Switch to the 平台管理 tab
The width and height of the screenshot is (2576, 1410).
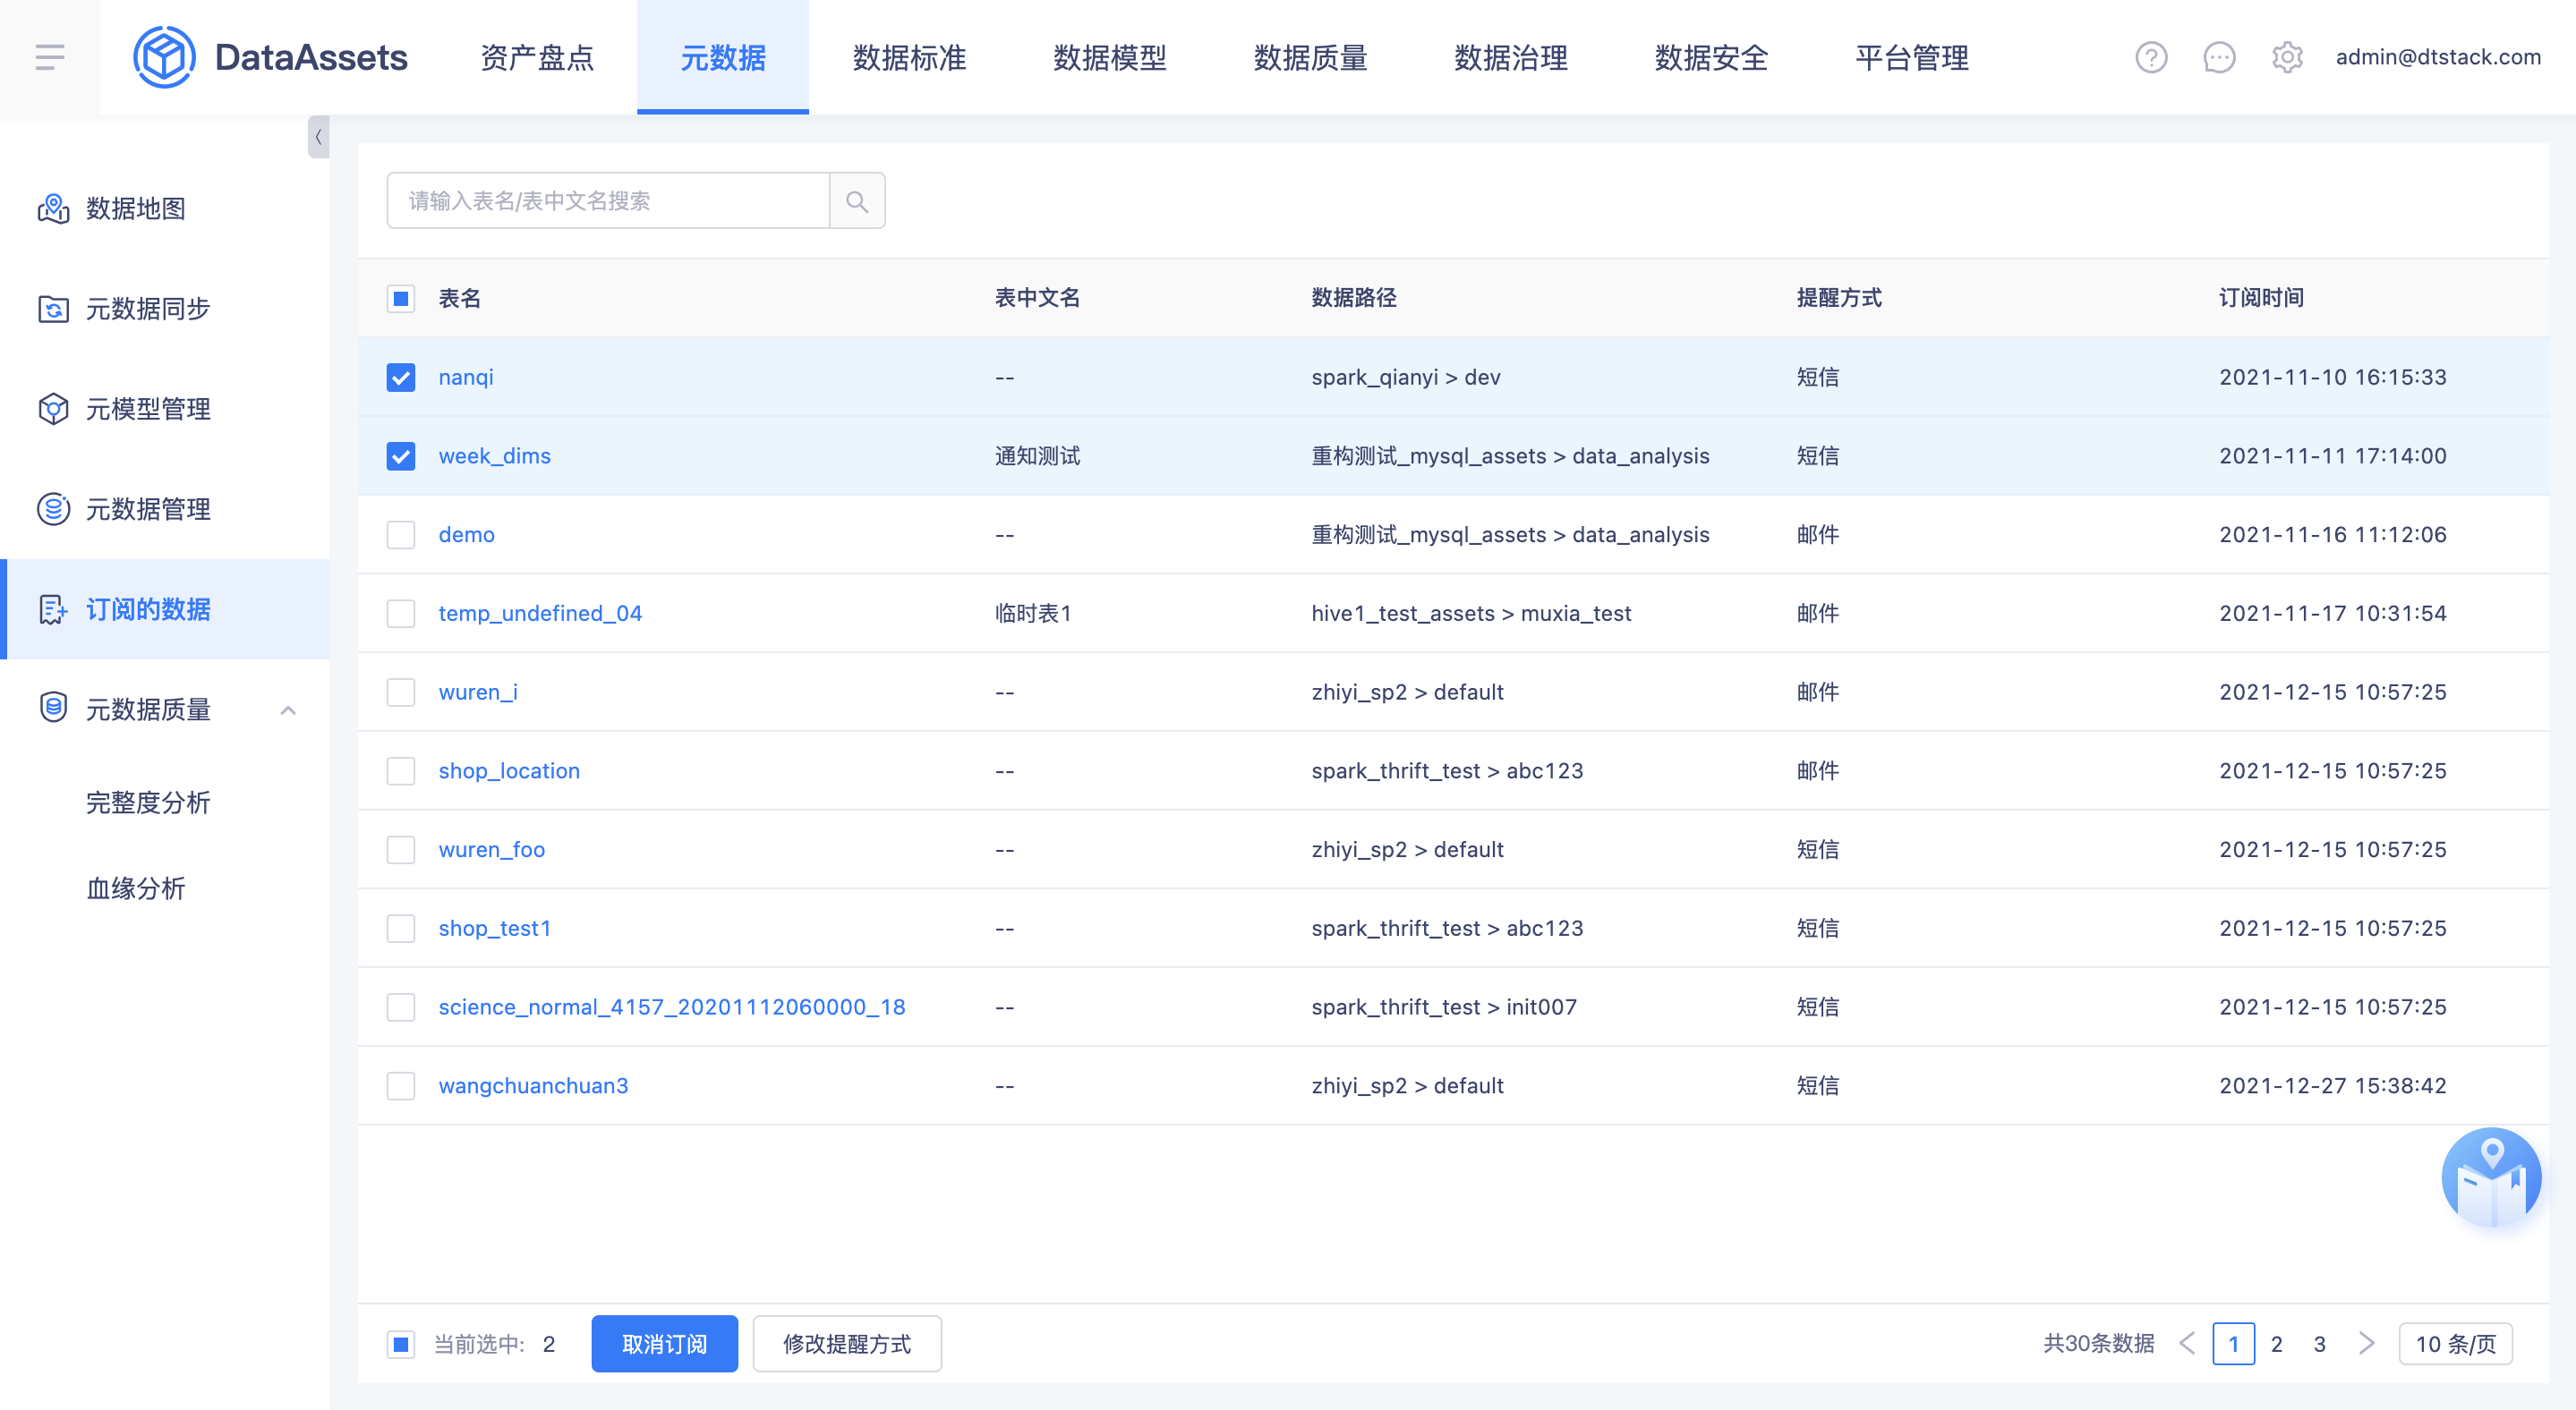tap(1912, 57)
